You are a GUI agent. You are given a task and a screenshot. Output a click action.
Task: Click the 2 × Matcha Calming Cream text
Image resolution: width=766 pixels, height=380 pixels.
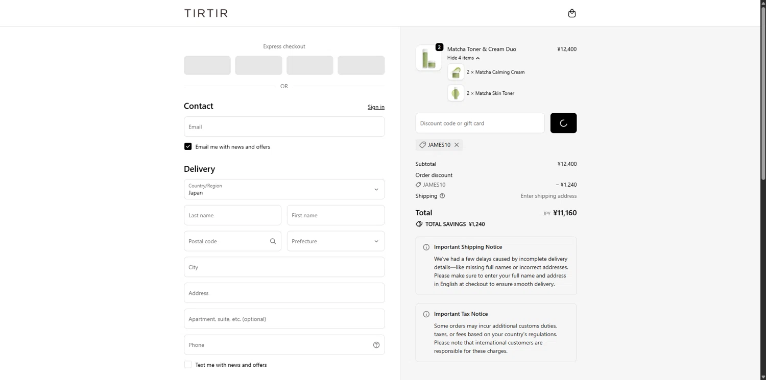495,72
